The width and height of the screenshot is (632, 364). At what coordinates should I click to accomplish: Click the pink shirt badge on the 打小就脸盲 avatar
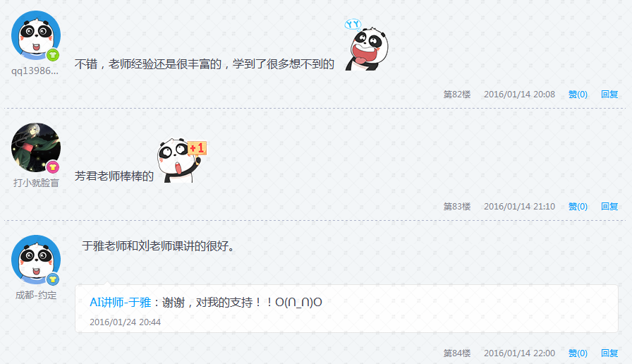click(x=53, y=167)
